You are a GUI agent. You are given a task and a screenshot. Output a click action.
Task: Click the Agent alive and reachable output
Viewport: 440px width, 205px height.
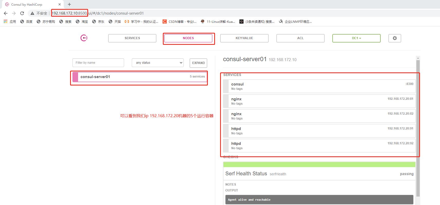319,200
